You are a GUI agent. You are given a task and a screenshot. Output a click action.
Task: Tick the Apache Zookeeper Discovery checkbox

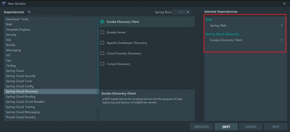[102, 43]
